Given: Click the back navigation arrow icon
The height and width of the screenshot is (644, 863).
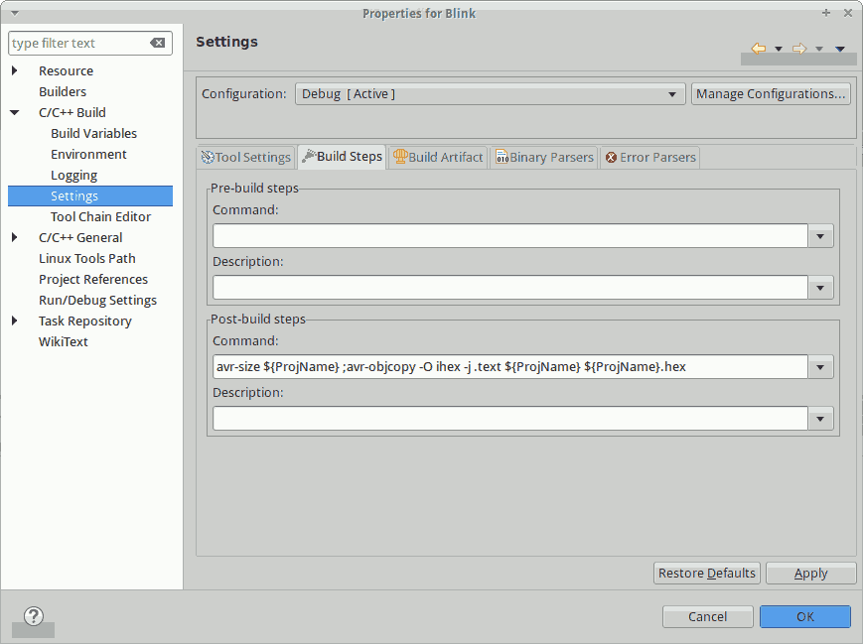Looking at the screenshot, I should click(x=759, y=49).
